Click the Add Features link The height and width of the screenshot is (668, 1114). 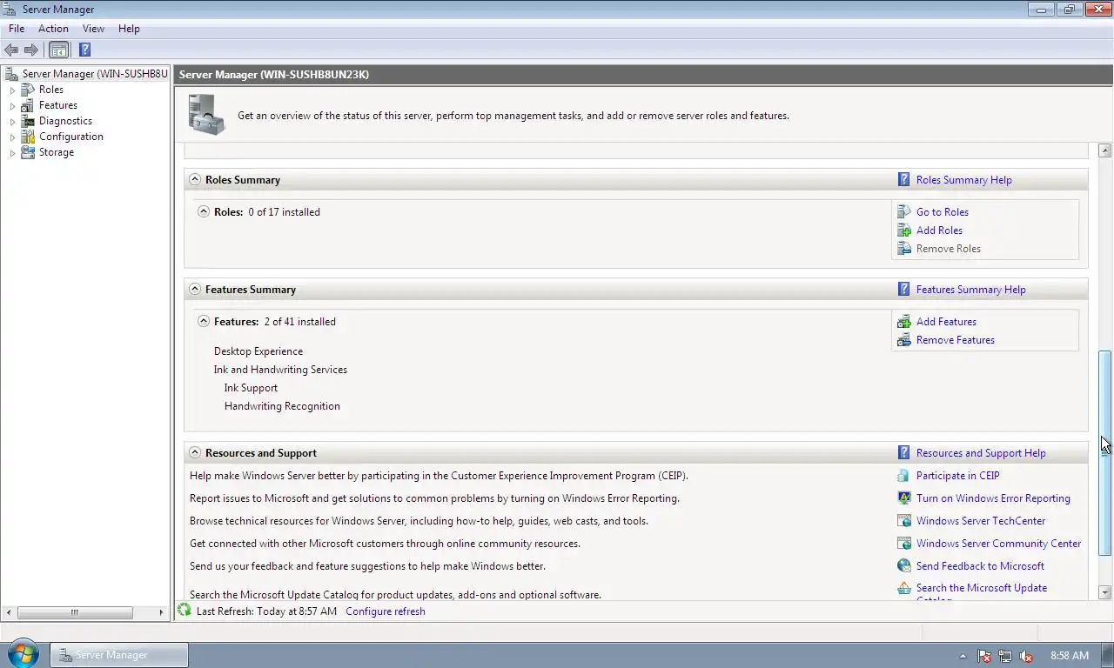(x=946, y=322)
